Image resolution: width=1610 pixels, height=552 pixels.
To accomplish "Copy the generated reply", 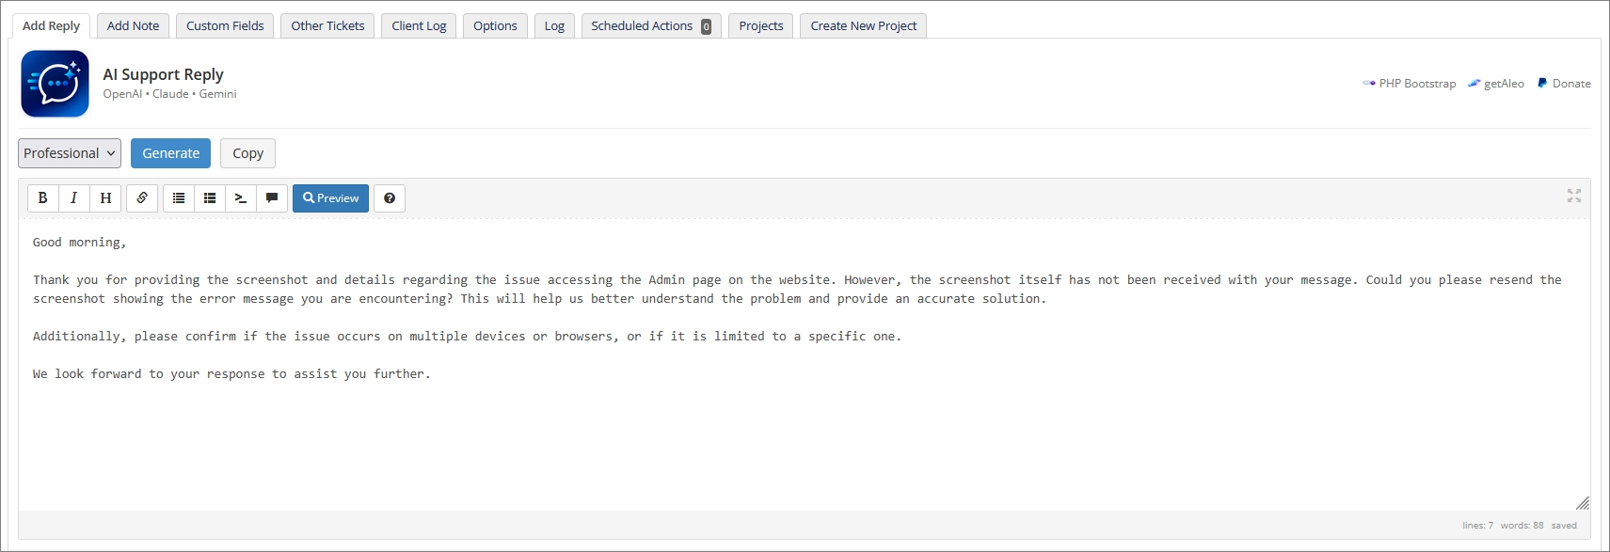I will pyautogui.click(x=247, y=153).
